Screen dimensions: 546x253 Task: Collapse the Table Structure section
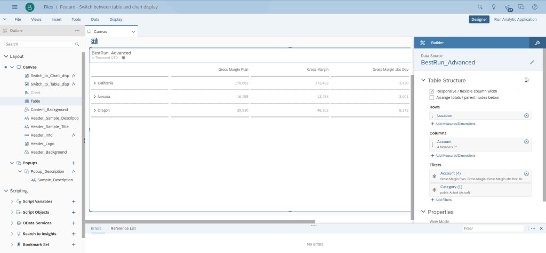423,80
